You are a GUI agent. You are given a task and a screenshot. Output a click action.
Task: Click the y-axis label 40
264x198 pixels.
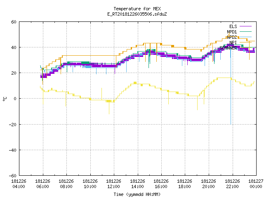[x=14, y=47]
